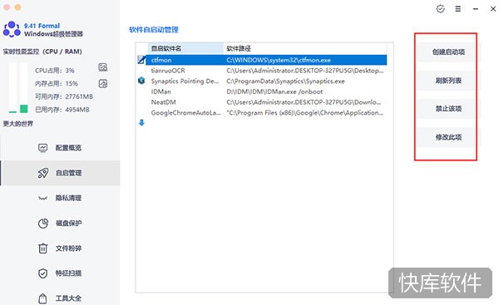This screenshot has width=499, height=305.
Task: Click the 已用内存: 4954MB reading
Action: [62, 110]
